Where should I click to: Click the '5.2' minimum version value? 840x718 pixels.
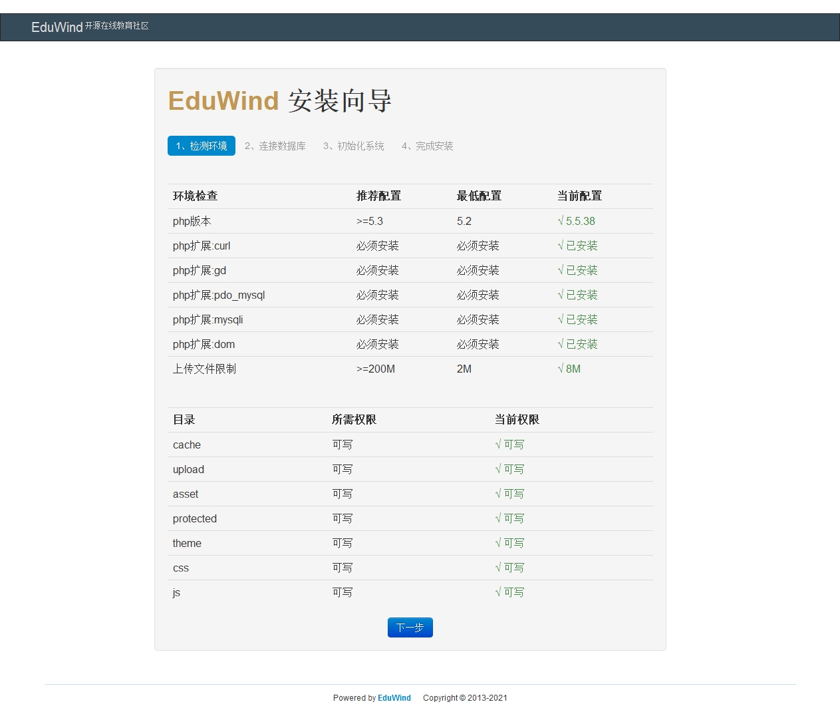[x=464, y=221]
